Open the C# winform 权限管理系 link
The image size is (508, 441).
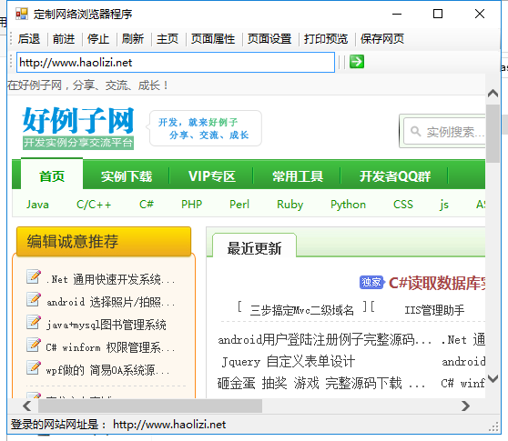(110, 347)
